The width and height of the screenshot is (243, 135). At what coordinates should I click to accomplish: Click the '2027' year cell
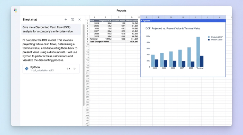click(94, 31)
